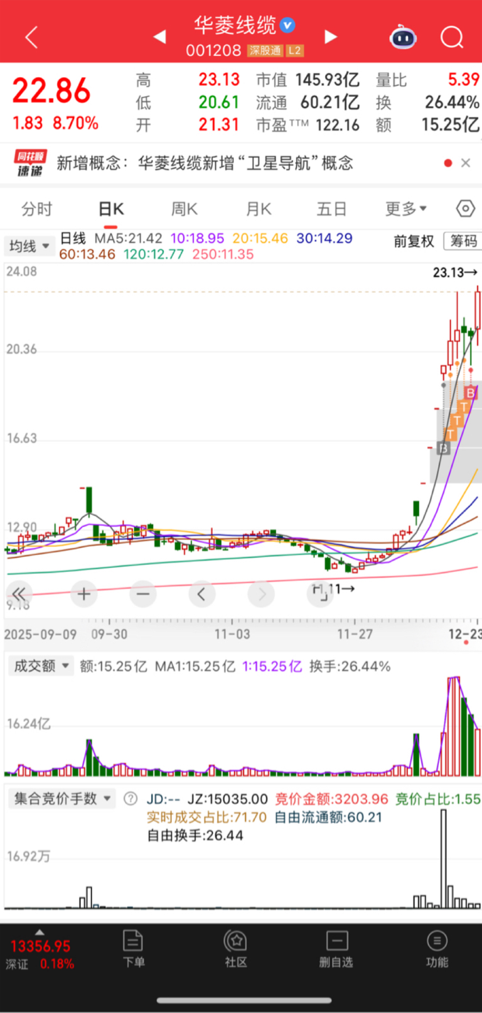
Task: Switch to the next stock with right triangle
Action: click(x=331, y=37)
